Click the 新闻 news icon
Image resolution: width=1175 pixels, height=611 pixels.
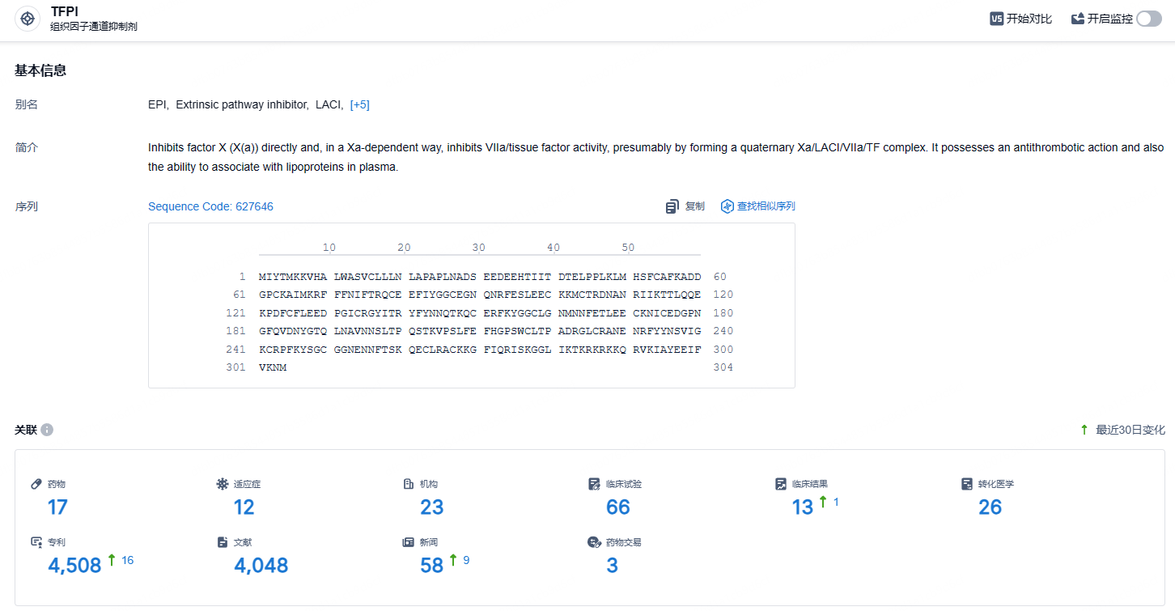[409, 542]
